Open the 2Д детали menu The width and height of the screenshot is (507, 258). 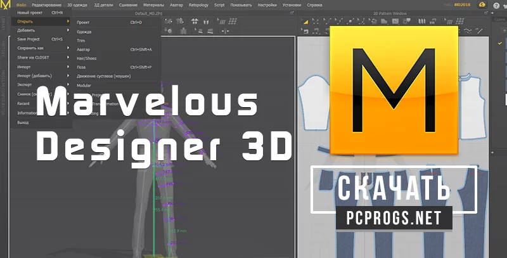coord(103,5)
